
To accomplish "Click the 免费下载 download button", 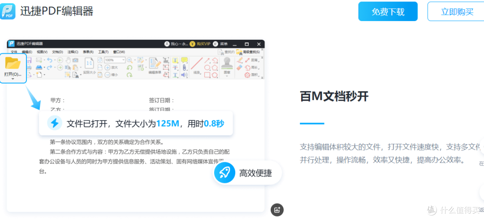I will [388, 11].
